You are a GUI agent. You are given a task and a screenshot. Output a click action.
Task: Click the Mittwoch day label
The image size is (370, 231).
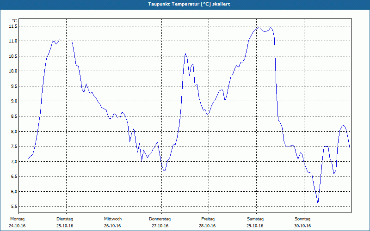coord(113,219)
